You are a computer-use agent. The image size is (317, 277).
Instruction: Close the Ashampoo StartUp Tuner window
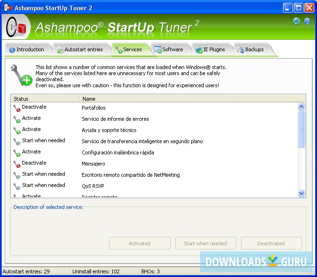310,8
